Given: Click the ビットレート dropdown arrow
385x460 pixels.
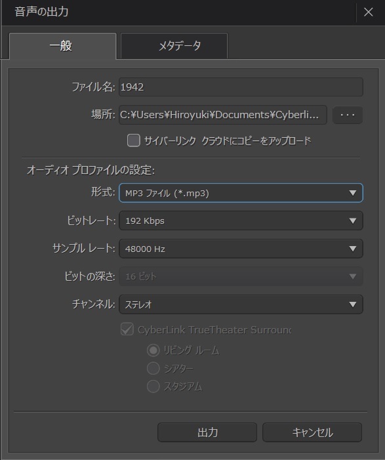Looking at the screenshot, I should tap(353, 220).
